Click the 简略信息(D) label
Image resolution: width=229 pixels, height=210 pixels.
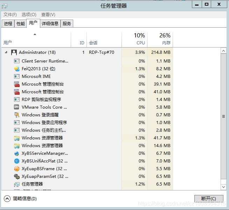25,198
